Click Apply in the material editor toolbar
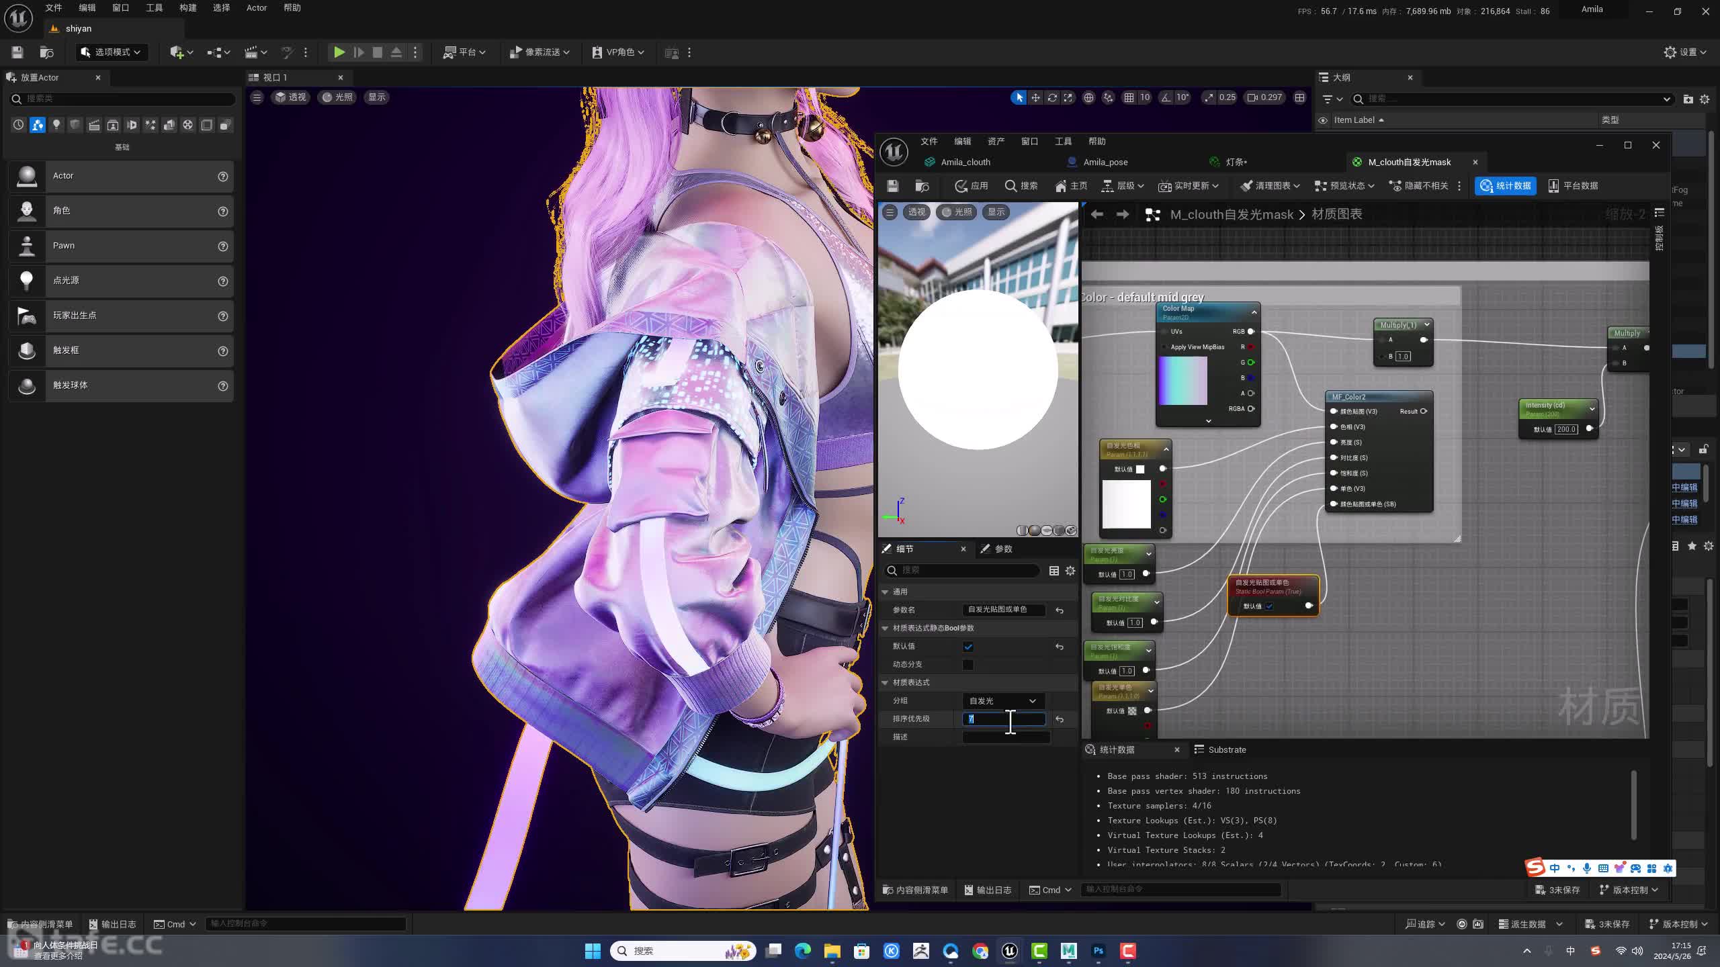 coord(972,186)
